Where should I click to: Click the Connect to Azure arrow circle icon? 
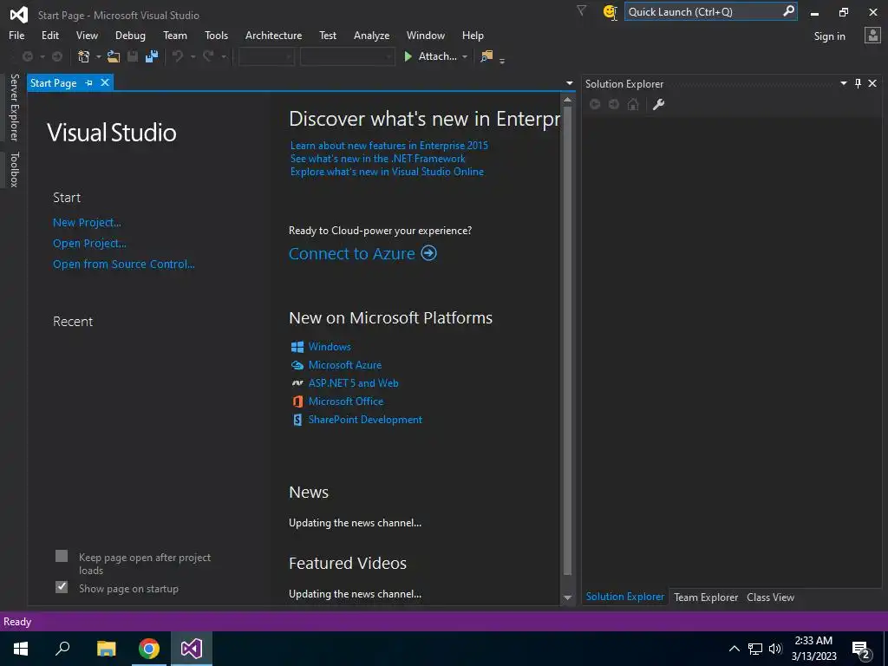(428, 253)
